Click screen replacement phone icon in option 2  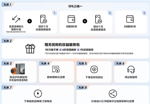pos(98,19)
